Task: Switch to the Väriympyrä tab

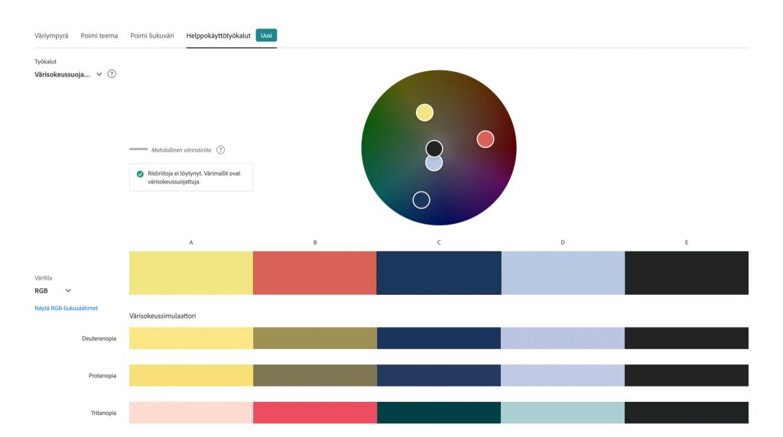Action: (x=51, y=35)
